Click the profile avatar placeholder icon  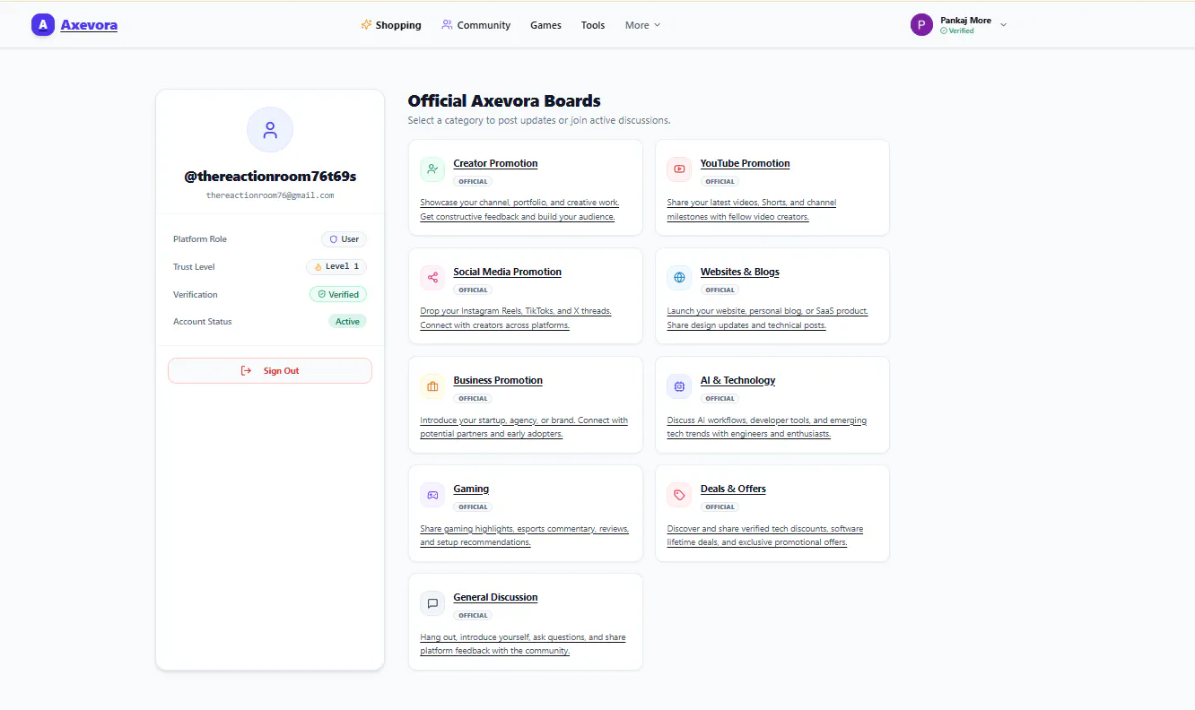coord(270,130)
